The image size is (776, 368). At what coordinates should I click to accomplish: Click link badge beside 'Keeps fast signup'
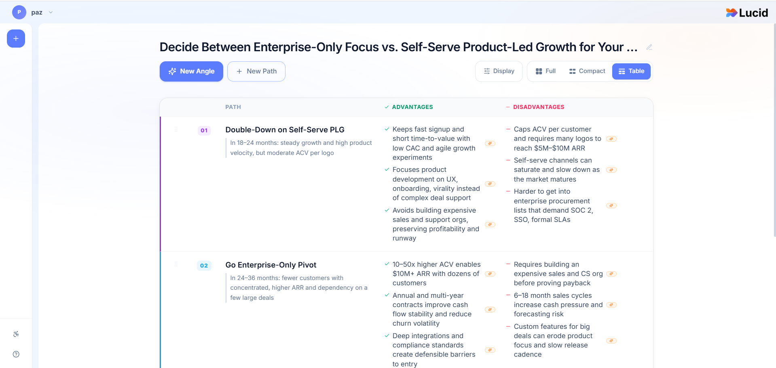tap(490, 144)
